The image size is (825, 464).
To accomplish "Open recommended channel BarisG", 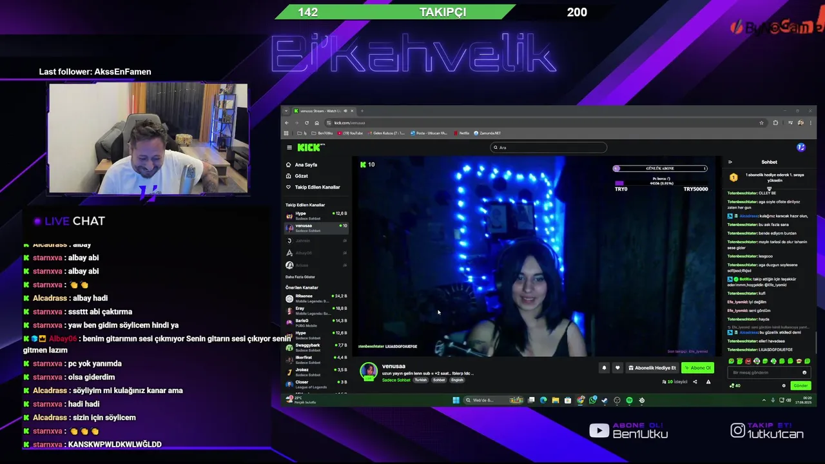I will pyautogui.click(x=316, y=322).
